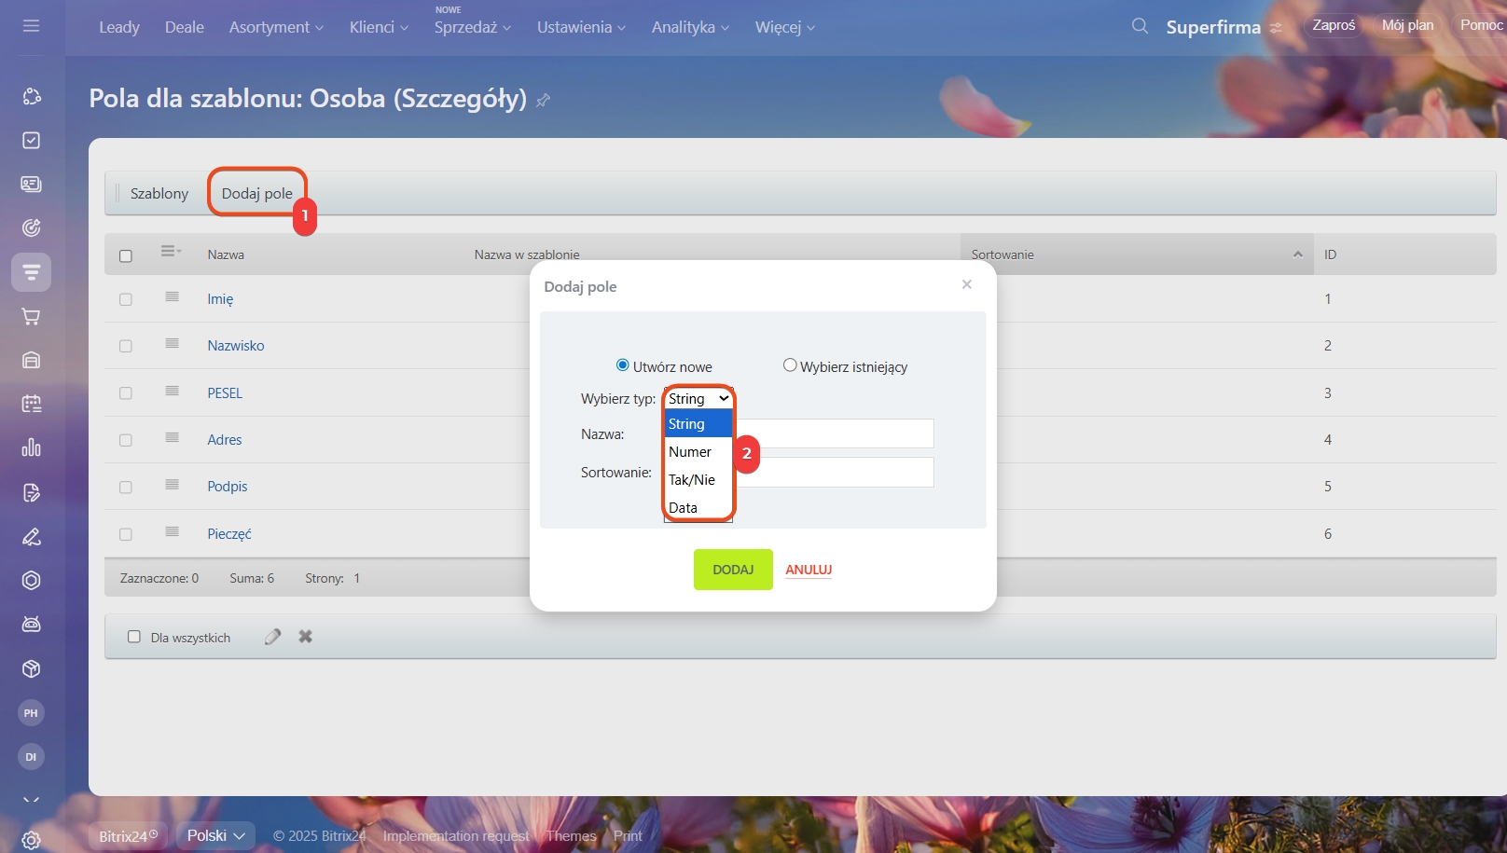Tick the checkbox for PESEL row
This screenshot has height=853, width=1507.
click(x=126, y=393)
